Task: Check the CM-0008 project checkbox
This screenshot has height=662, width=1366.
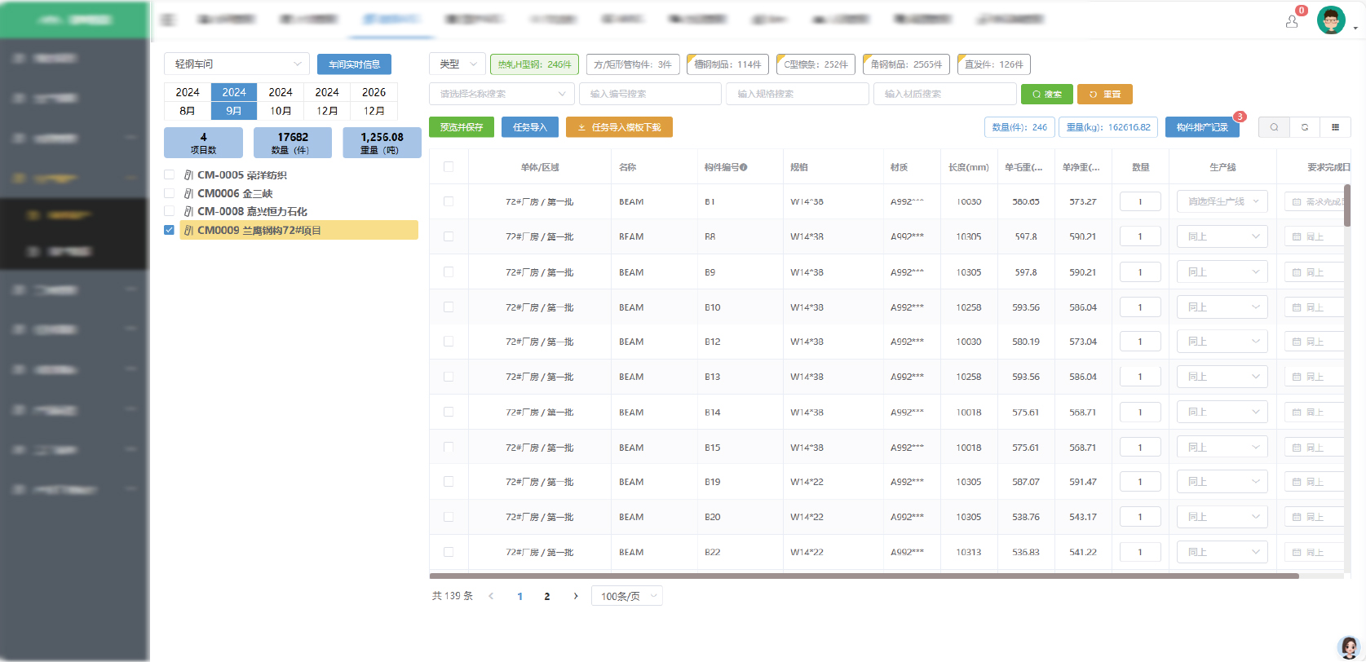Action: pos(170,211)
